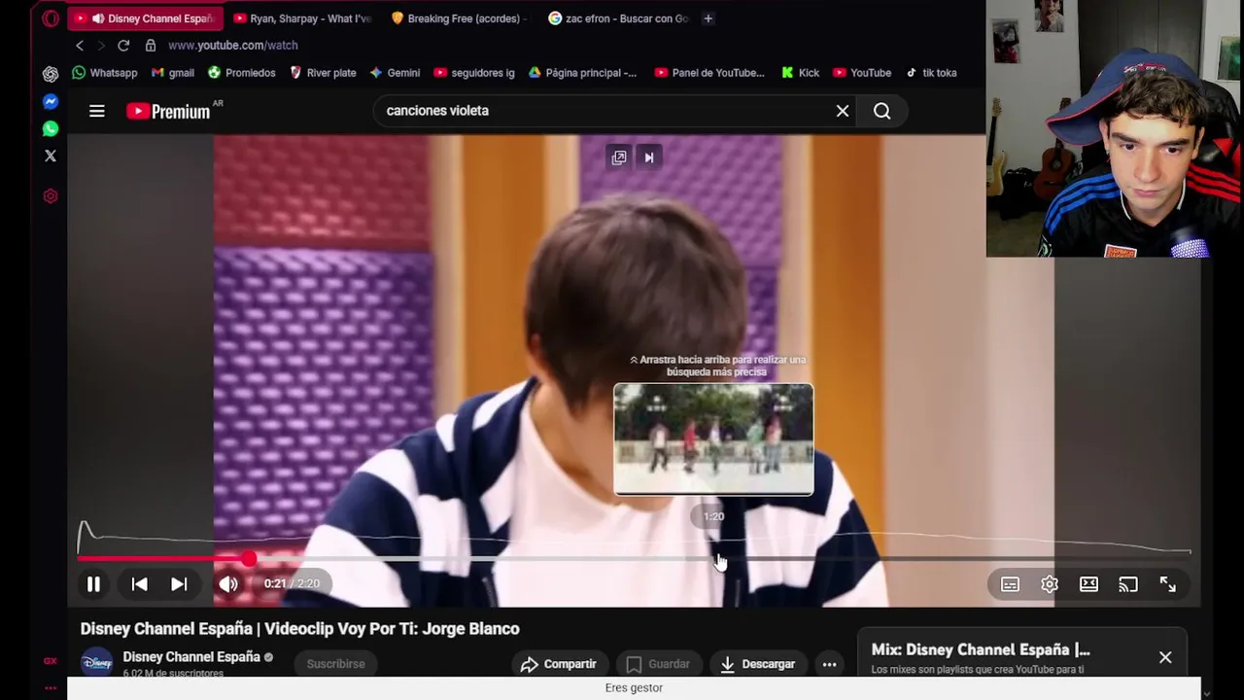Open the Página principal bookmark

[583, 73]
